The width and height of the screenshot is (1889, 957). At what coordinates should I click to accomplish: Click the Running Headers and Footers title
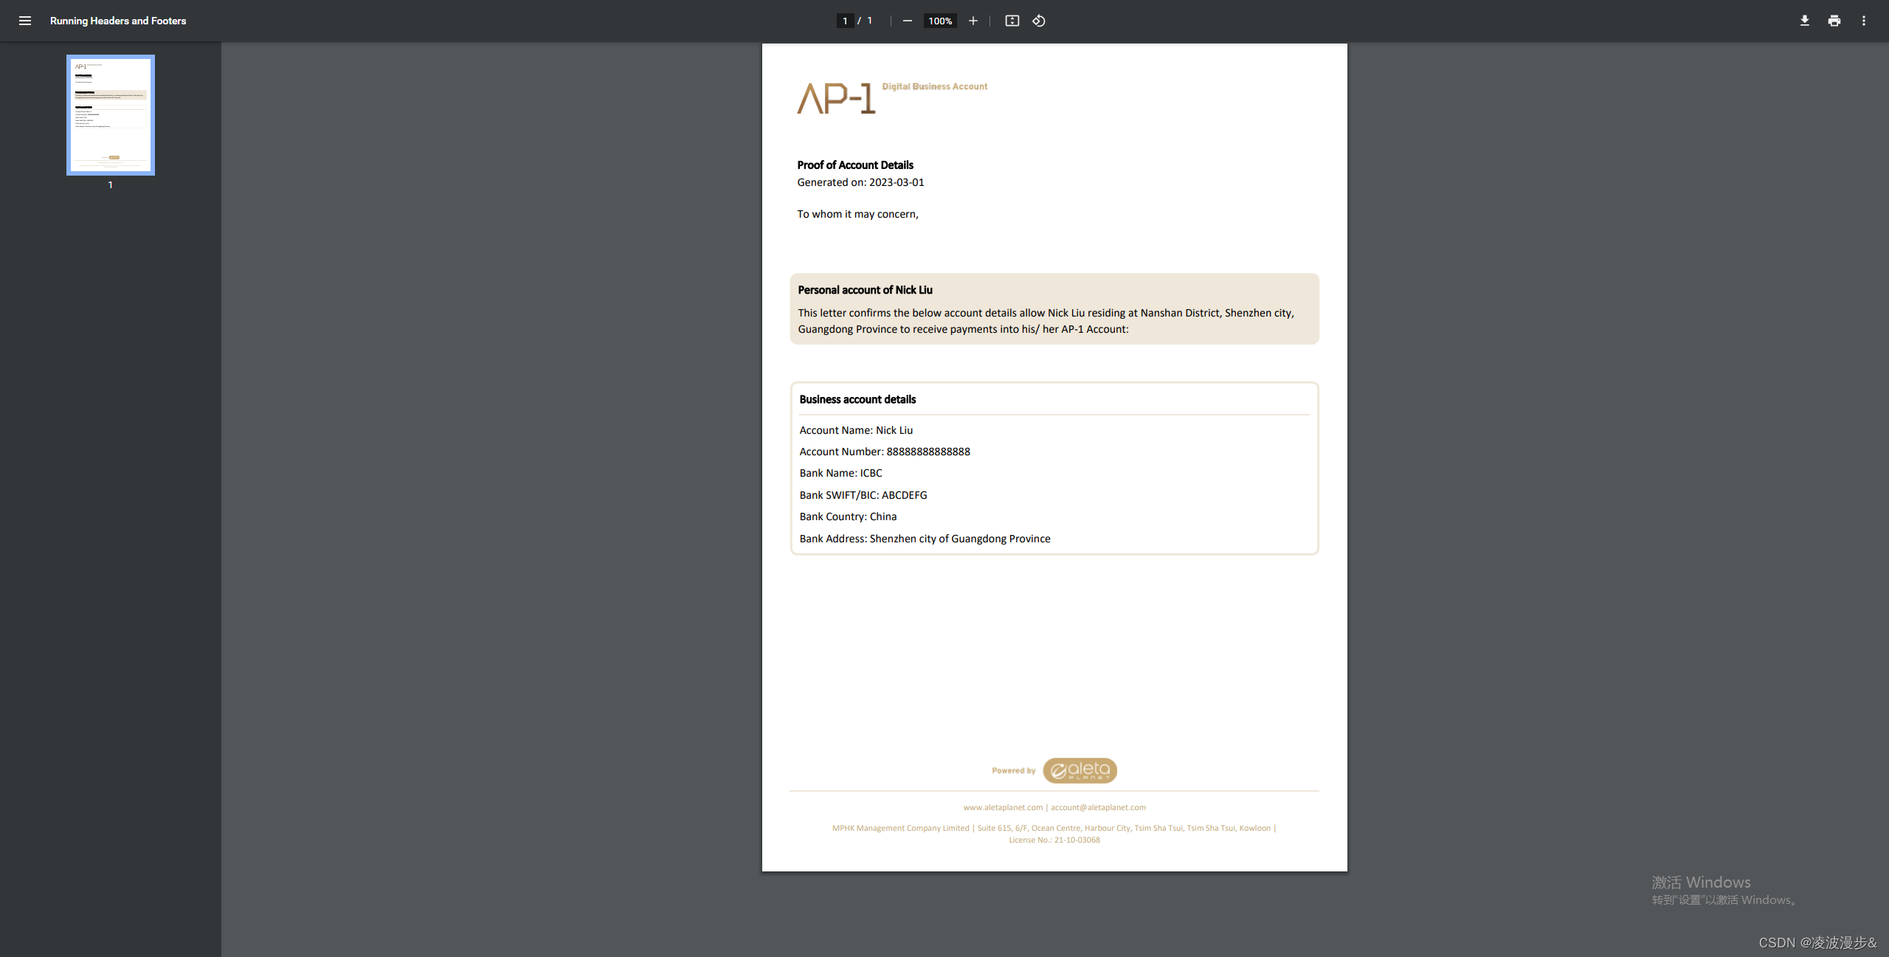pos(118,21)
